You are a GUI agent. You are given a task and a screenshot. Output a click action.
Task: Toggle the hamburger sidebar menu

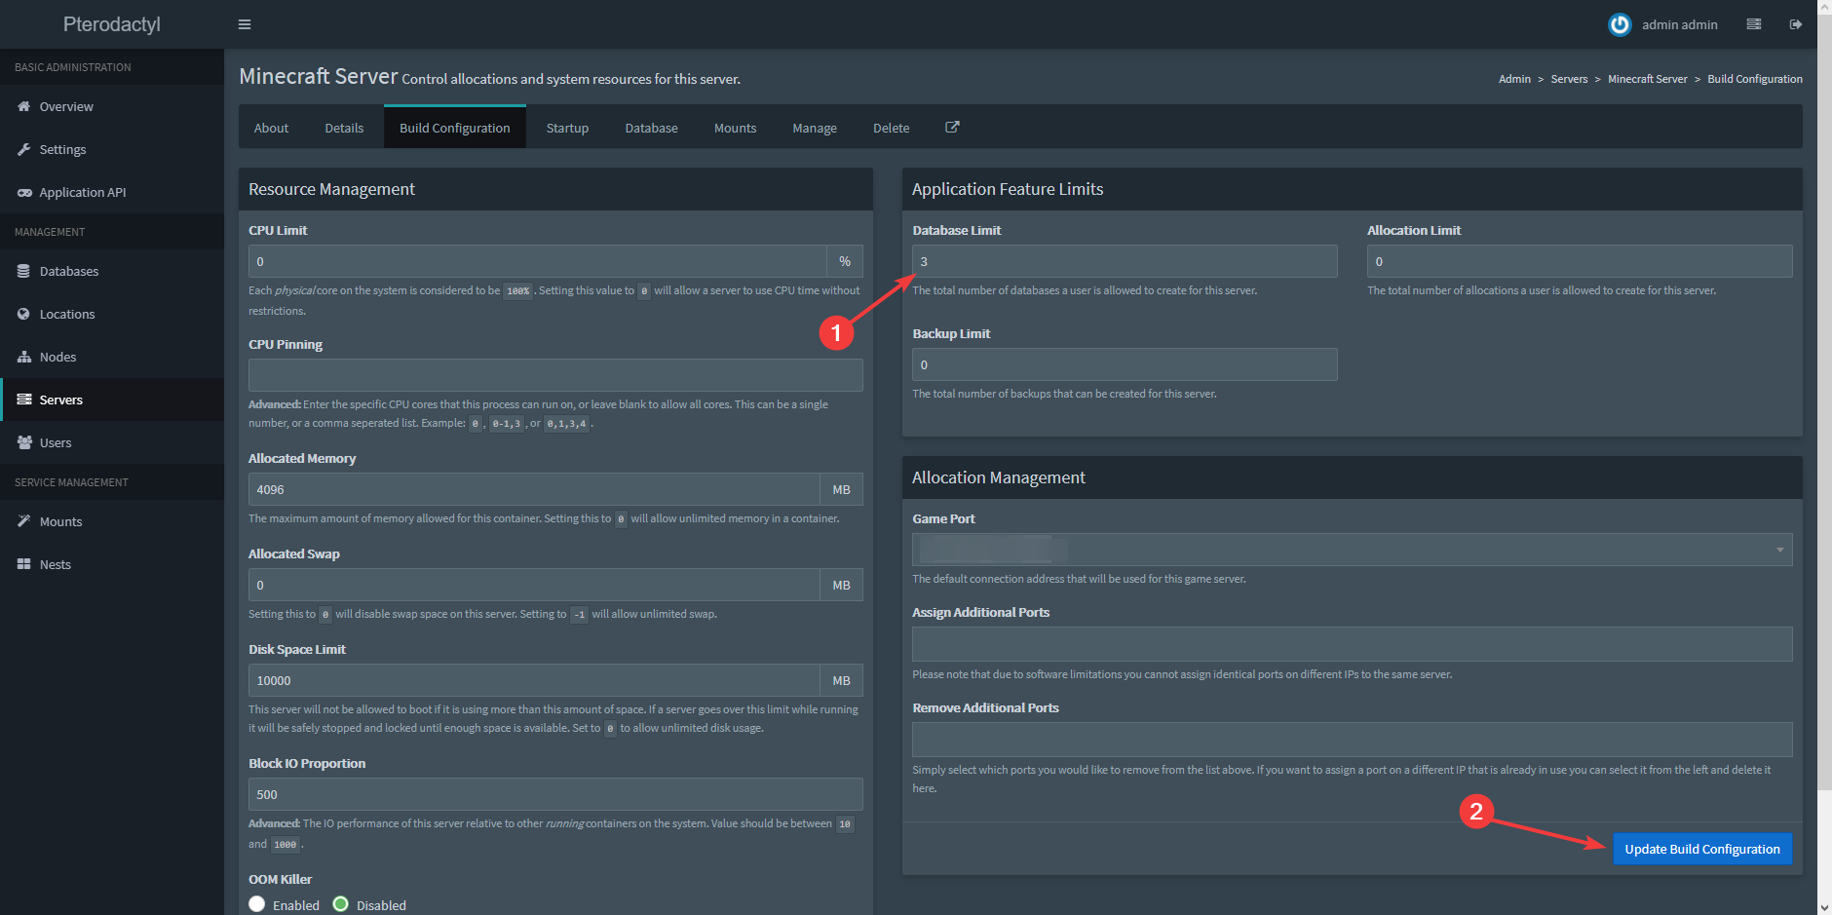pos(245,24)
